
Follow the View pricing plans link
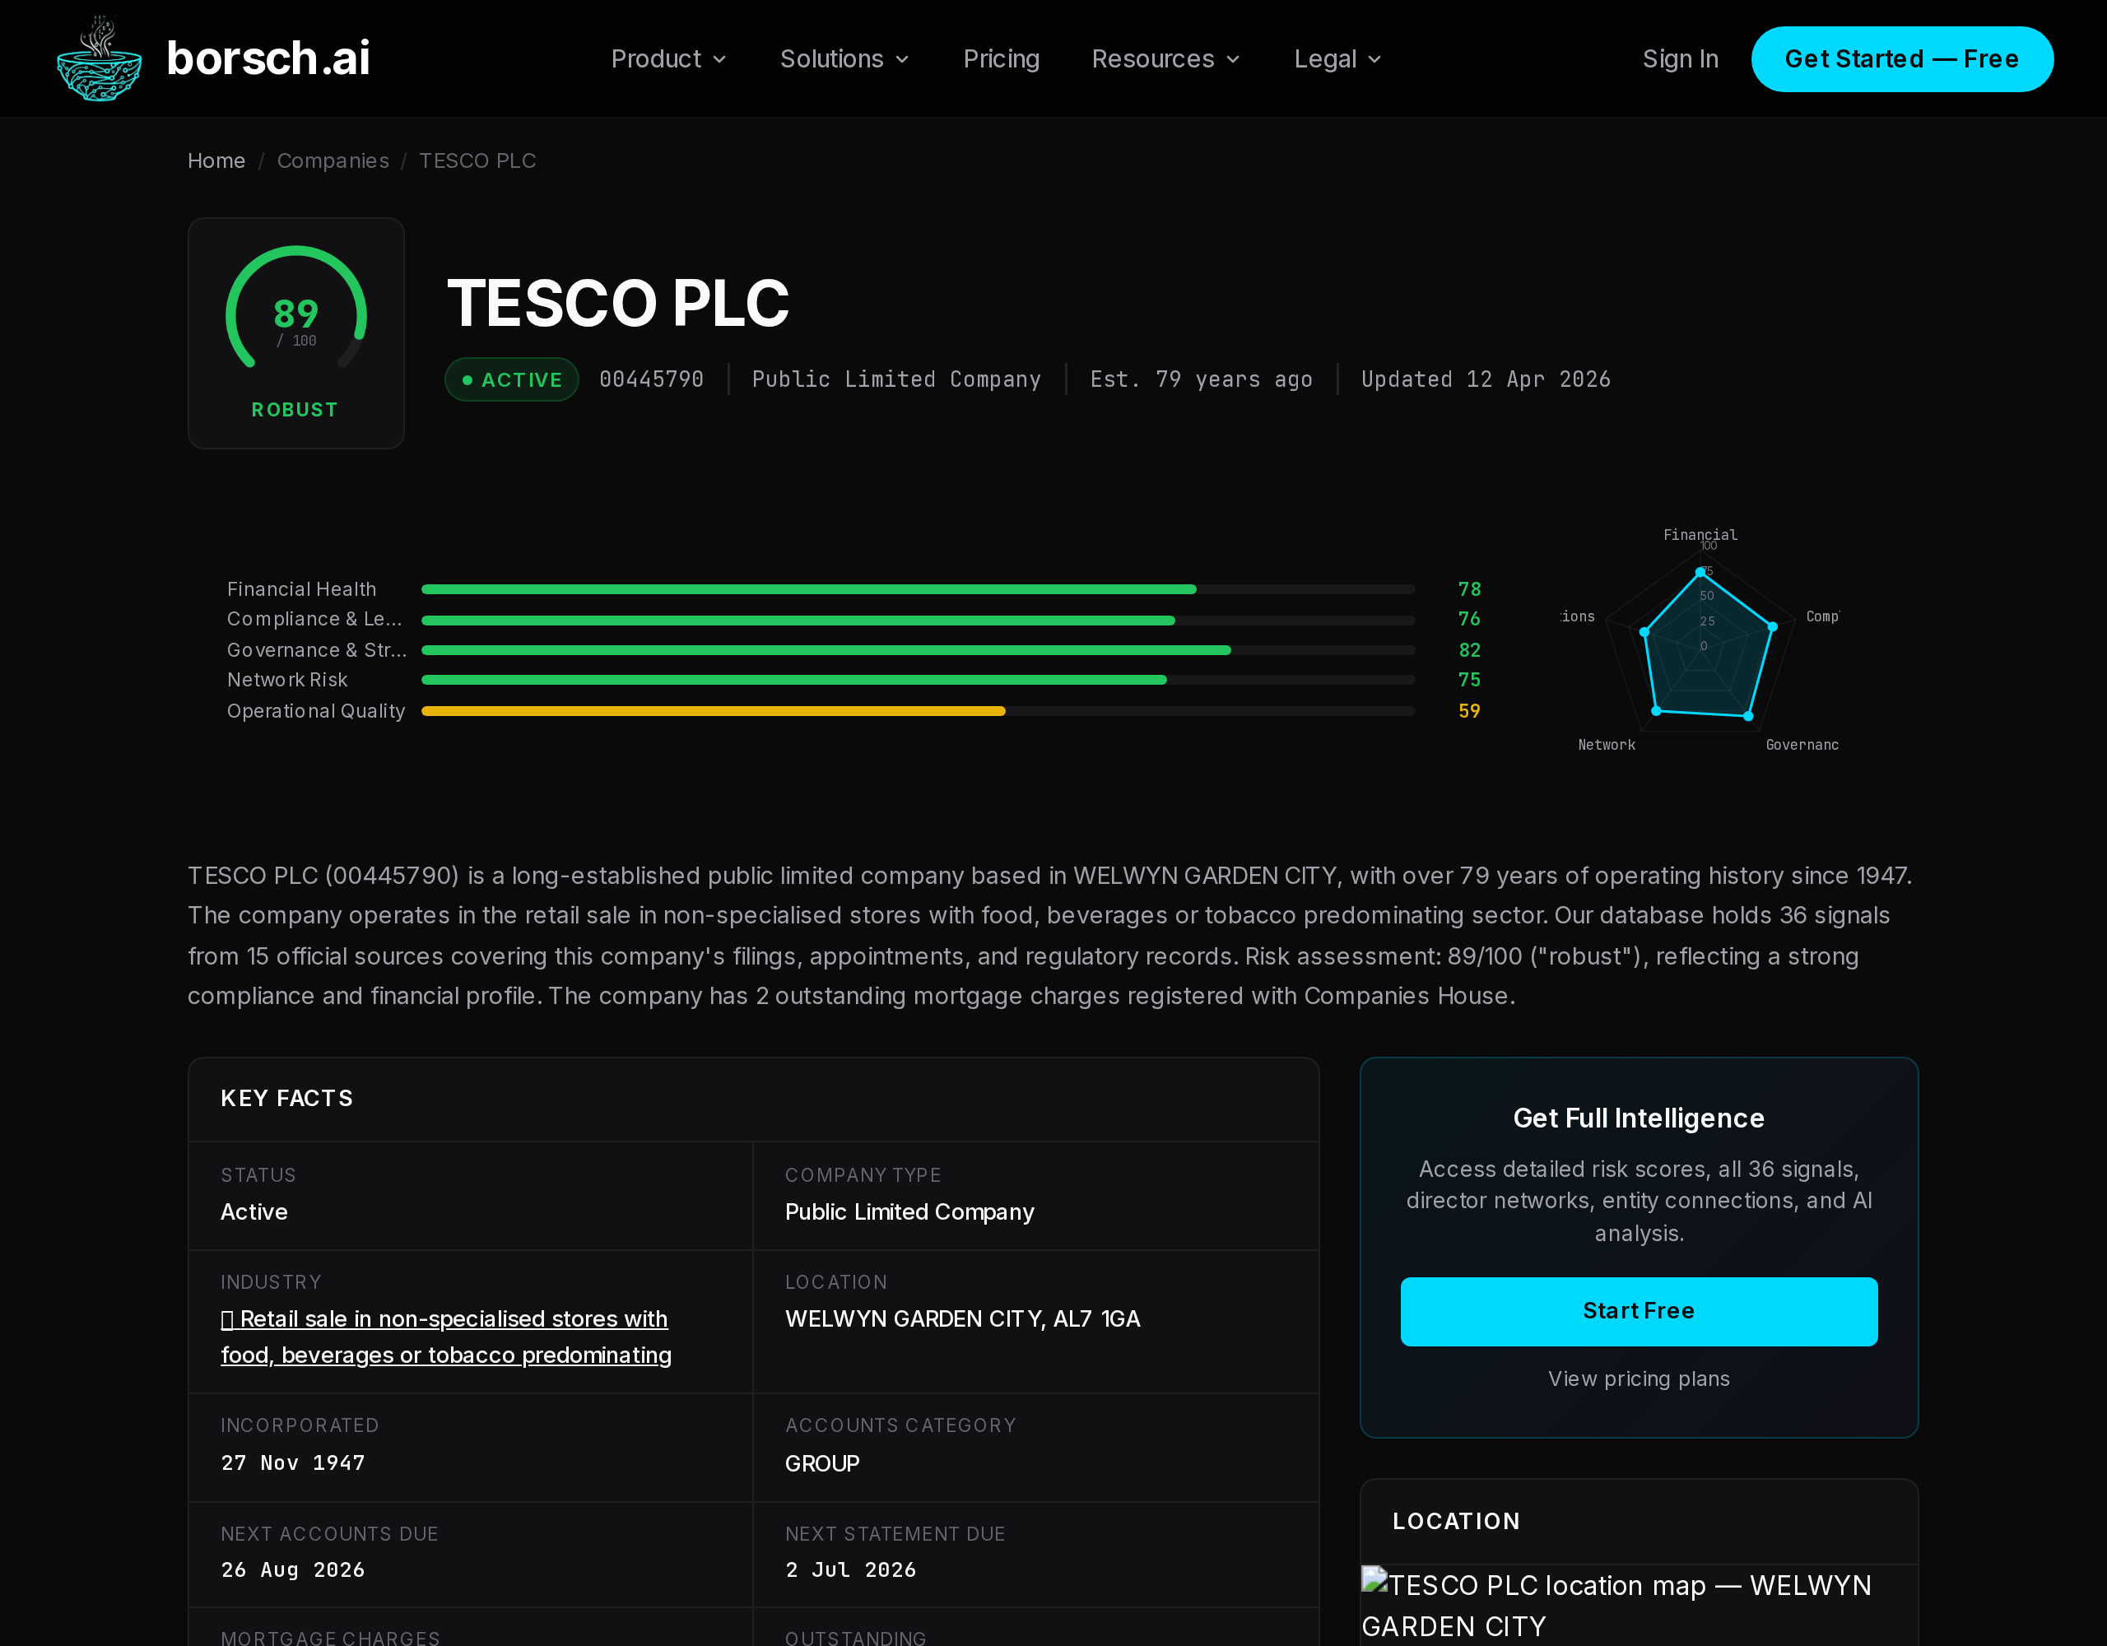tap(1638, 1379)
